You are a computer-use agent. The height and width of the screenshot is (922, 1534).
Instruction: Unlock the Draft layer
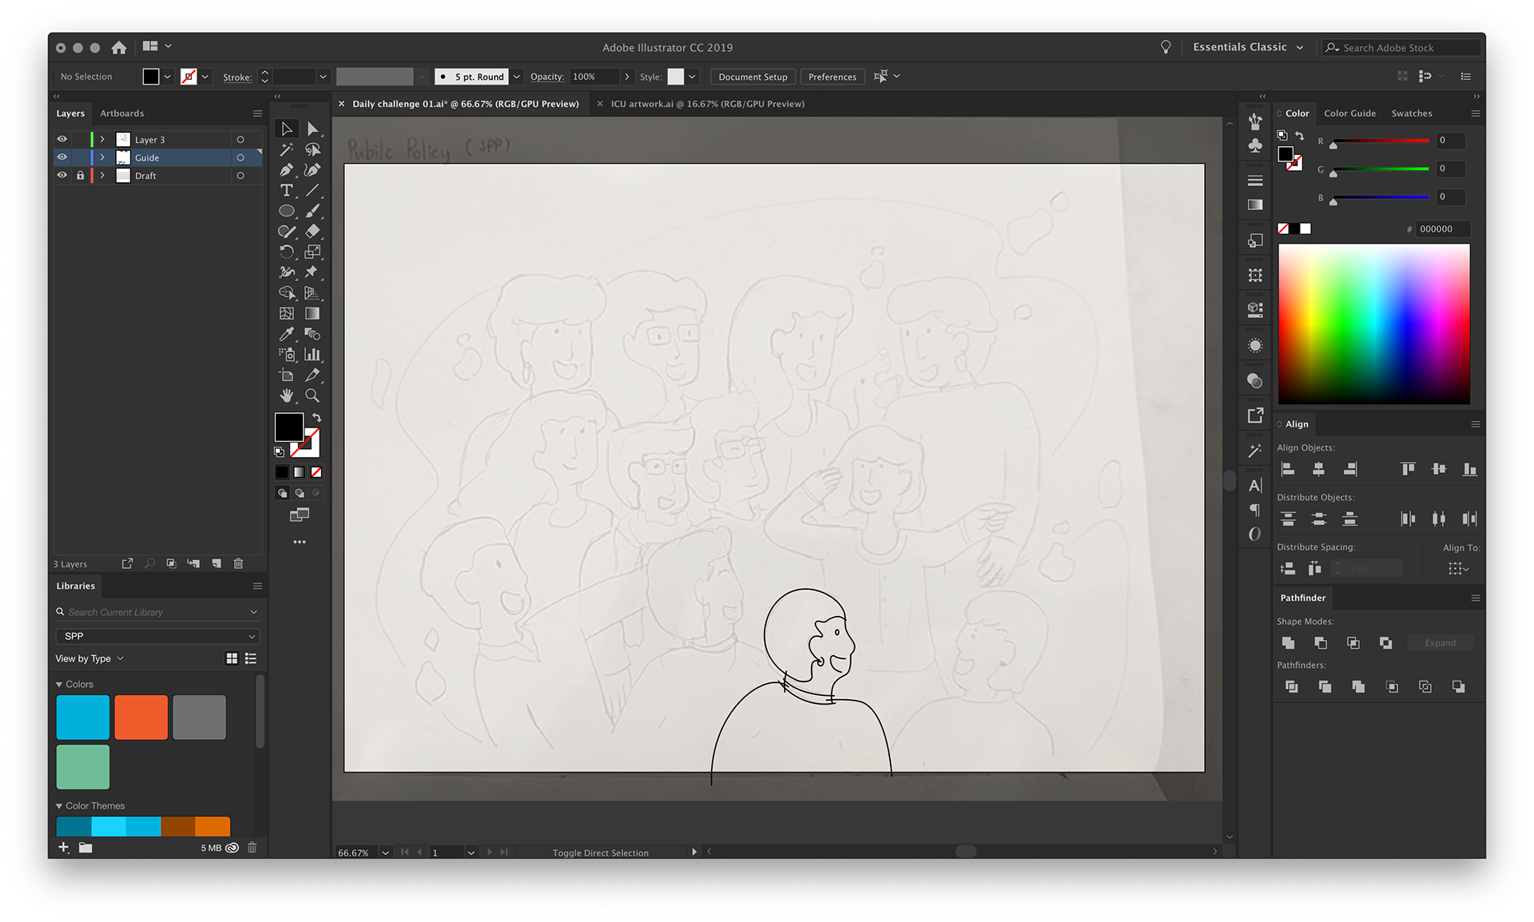coord(80,176)
